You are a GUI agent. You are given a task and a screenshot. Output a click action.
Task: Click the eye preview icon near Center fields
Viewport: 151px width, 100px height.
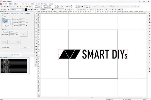coord(82,6)
